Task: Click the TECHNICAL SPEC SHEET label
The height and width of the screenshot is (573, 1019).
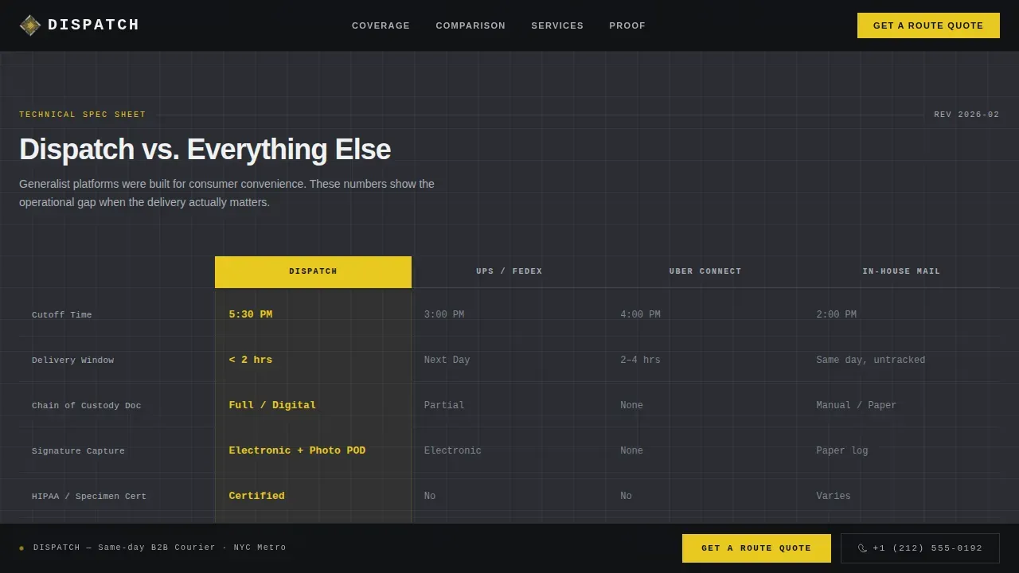Action: coord(83,115)
